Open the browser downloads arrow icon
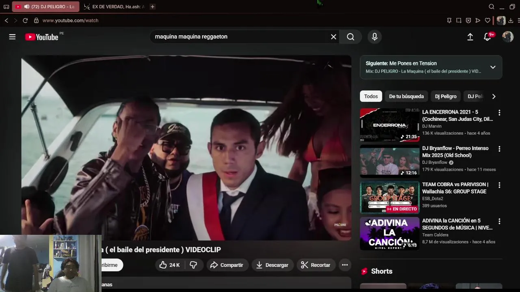Image resolution: width=520 pixels, height=292 pixels. click(x=511, y=20)
